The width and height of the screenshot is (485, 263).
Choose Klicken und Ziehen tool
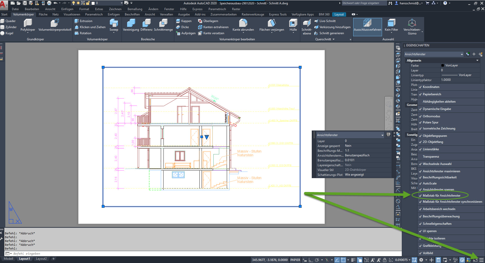90,27
